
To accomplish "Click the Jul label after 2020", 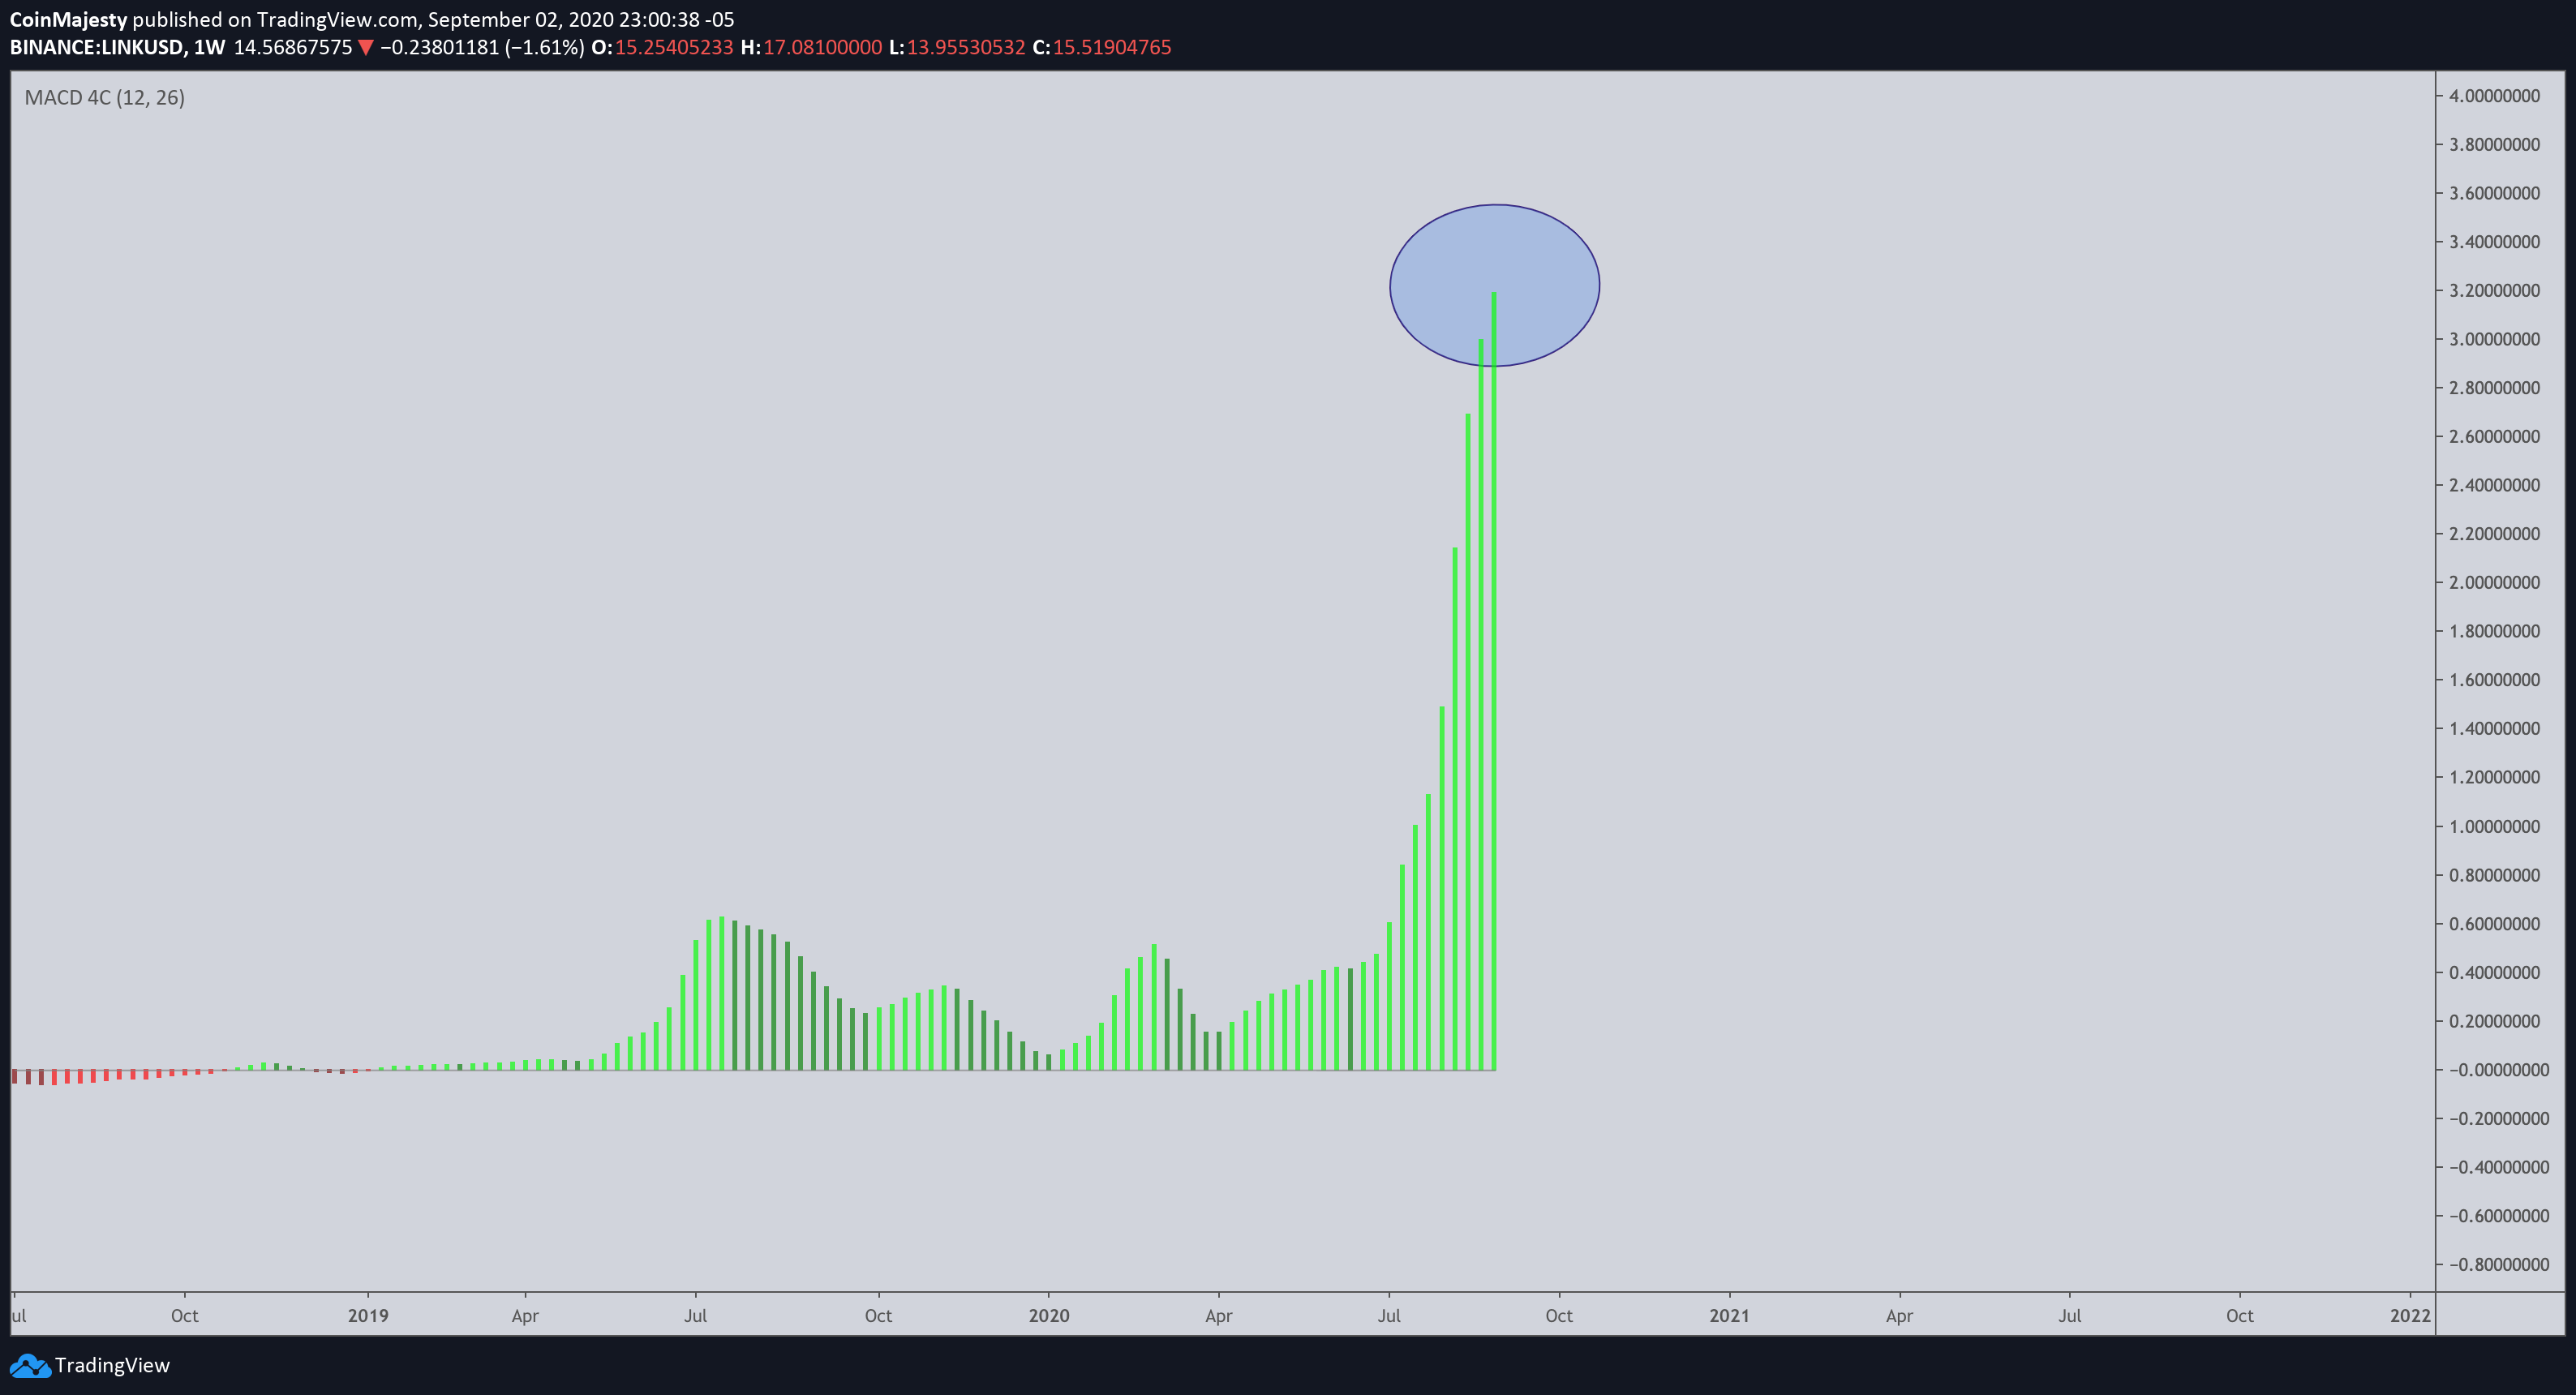I will 1389,1316.
